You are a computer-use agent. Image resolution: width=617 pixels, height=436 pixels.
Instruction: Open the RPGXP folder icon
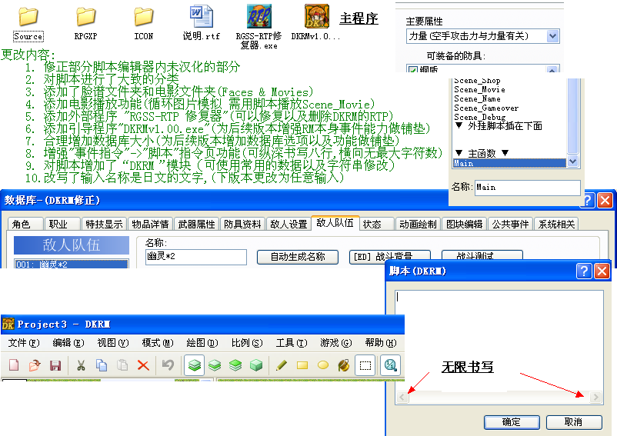[86, 16]
